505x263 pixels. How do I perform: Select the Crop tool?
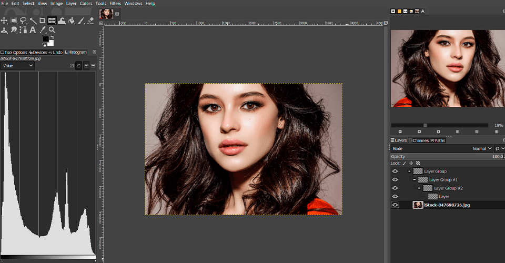click(x=43, y=21)
